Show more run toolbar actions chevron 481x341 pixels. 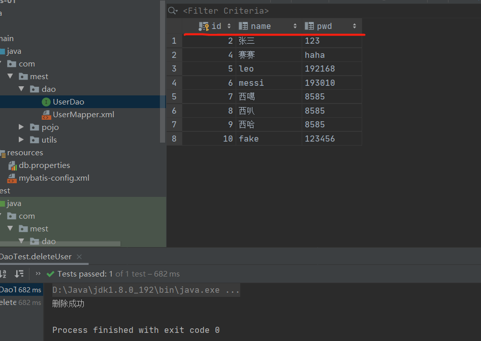coord(38,274)
